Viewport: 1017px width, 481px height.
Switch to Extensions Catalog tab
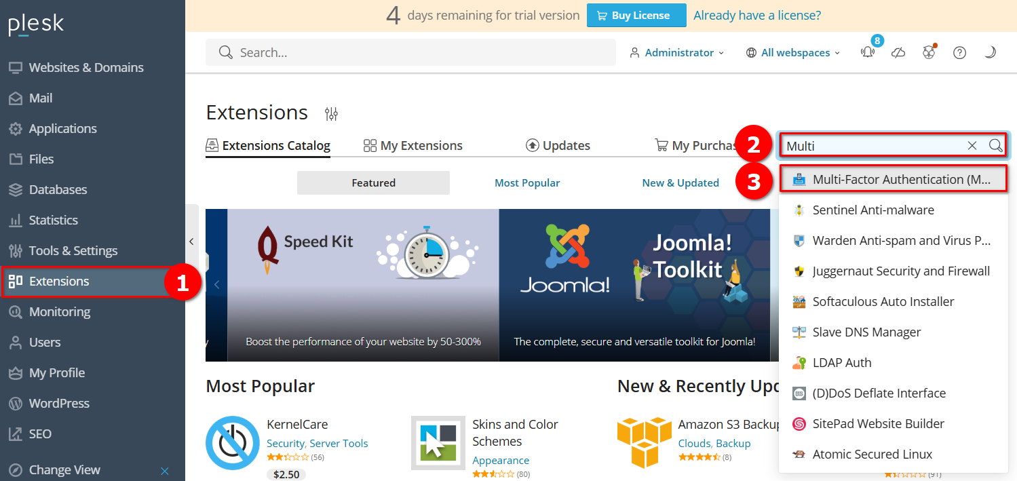pyautogui.click(x=268, y=145)
